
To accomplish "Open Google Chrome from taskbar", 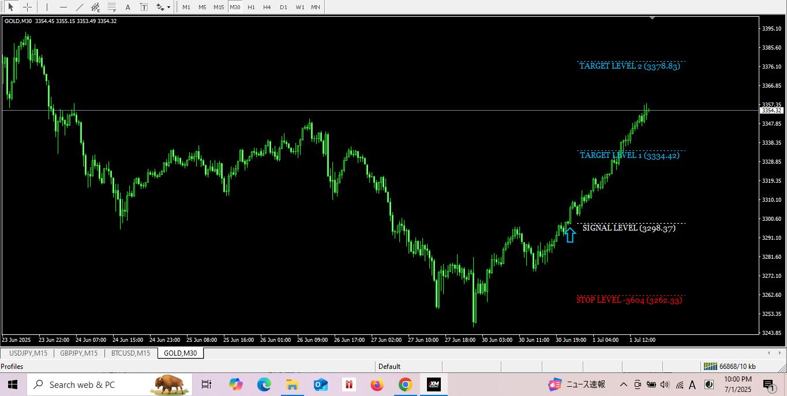I will click(x=405, y=384).
